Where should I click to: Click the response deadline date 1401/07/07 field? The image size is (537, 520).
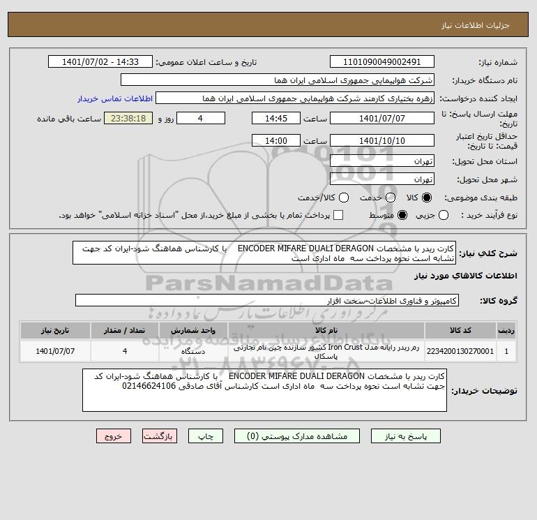pos(382,118)
